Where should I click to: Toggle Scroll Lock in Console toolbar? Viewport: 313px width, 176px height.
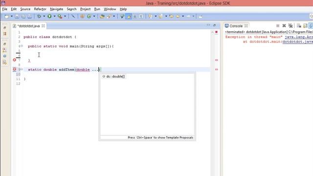pos(305,26)
